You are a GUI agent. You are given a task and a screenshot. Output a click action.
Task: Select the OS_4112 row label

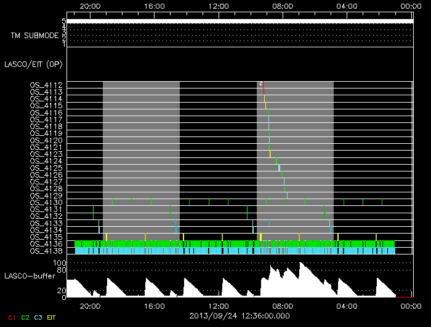46,85
